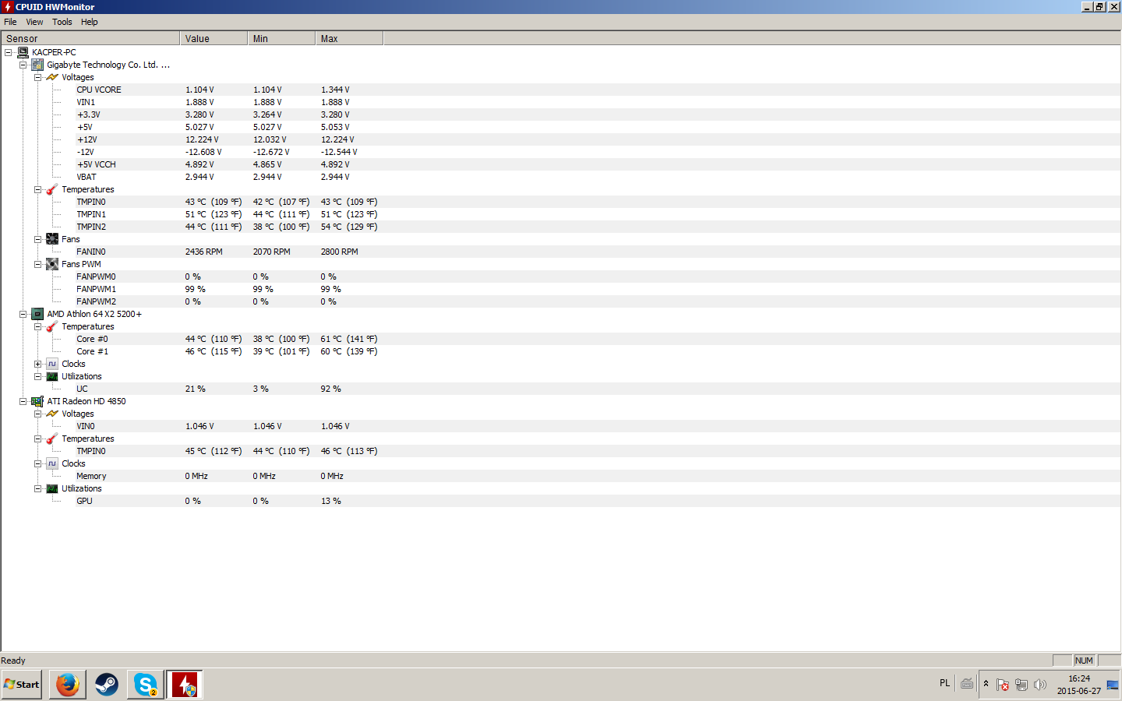Viewport: 1122px width, 701px height.
Task: Click the Value column header
Action: 213,38
